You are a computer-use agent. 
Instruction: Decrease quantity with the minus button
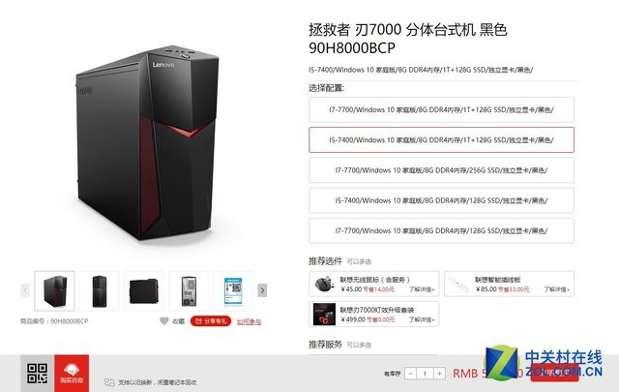click(x=410, y=374)
